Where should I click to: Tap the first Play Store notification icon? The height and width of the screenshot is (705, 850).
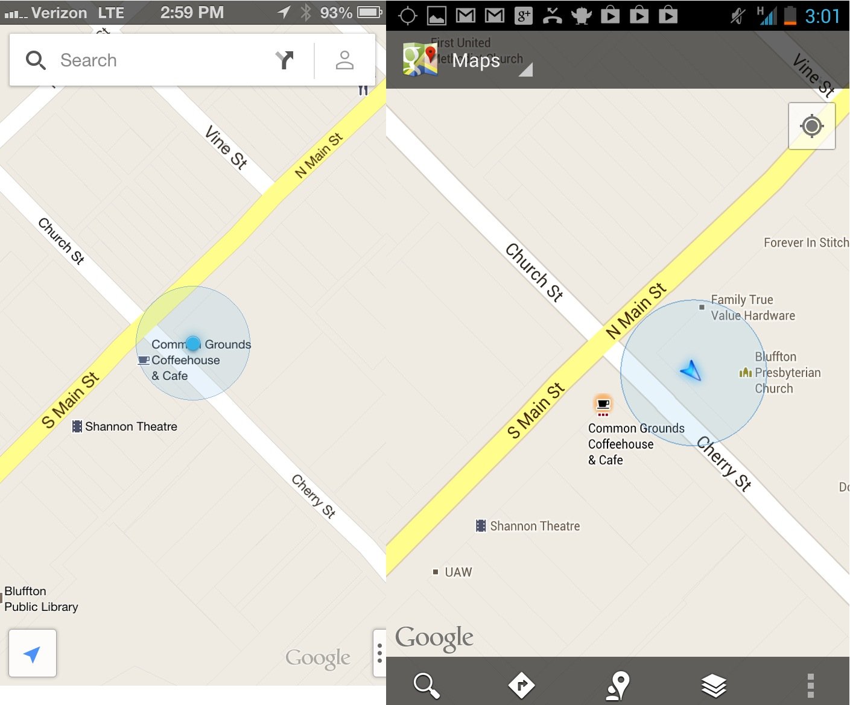point(610,15)
